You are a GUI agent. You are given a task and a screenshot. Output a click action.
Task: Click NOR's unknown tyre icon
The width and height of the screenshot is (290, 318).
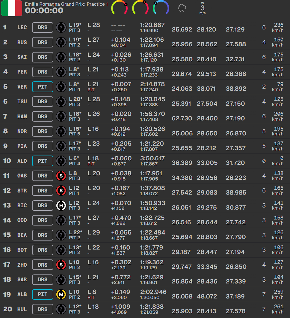pyautogui.click(x=61, y=131)
